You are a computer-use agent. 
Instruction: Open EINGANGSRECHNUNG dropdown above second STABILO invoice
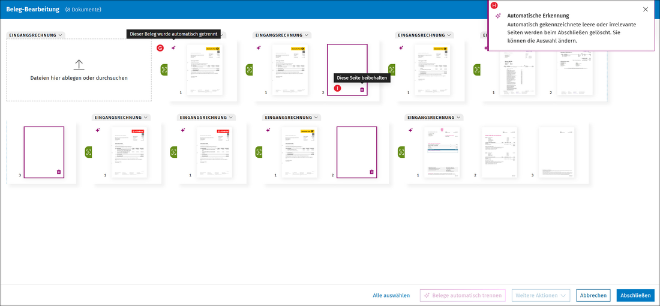tap(206, 118)
